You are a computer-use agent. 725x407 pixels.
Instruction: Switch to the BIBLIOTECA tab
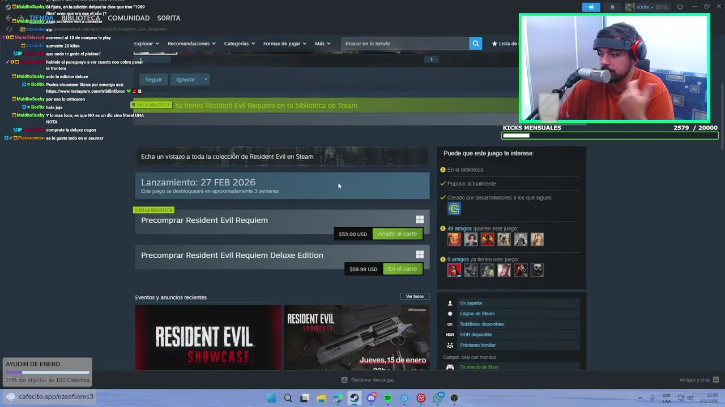(80, 18)
